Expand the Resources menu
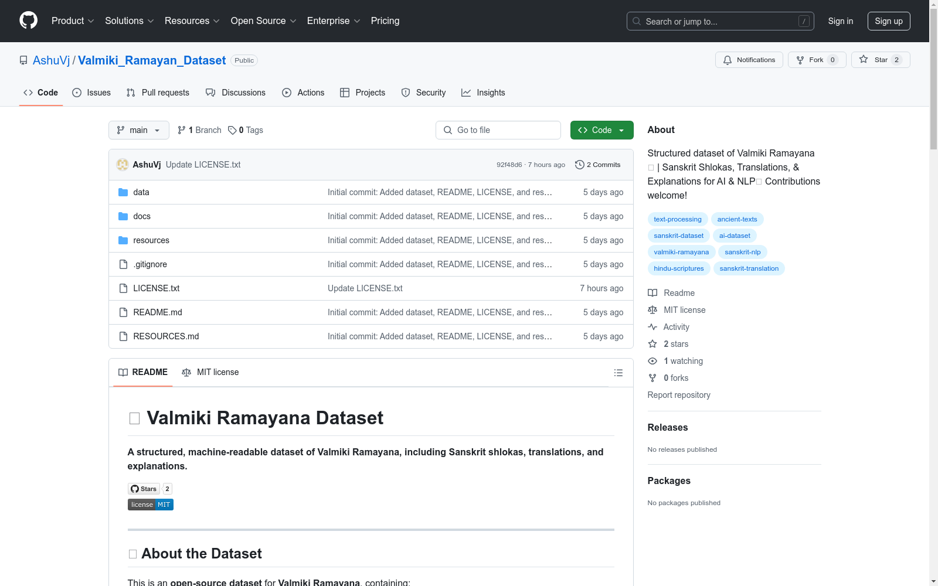This screenshot has height=586, width=938. tap(192, 21)
